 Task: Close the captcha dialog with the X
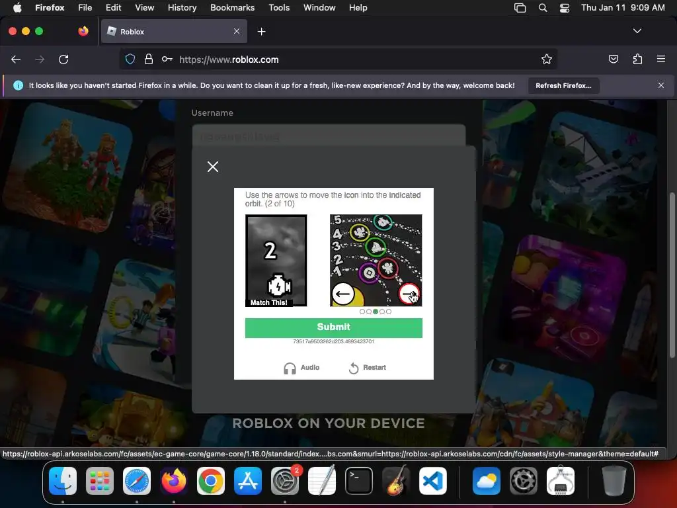click(x=212, y=166)
